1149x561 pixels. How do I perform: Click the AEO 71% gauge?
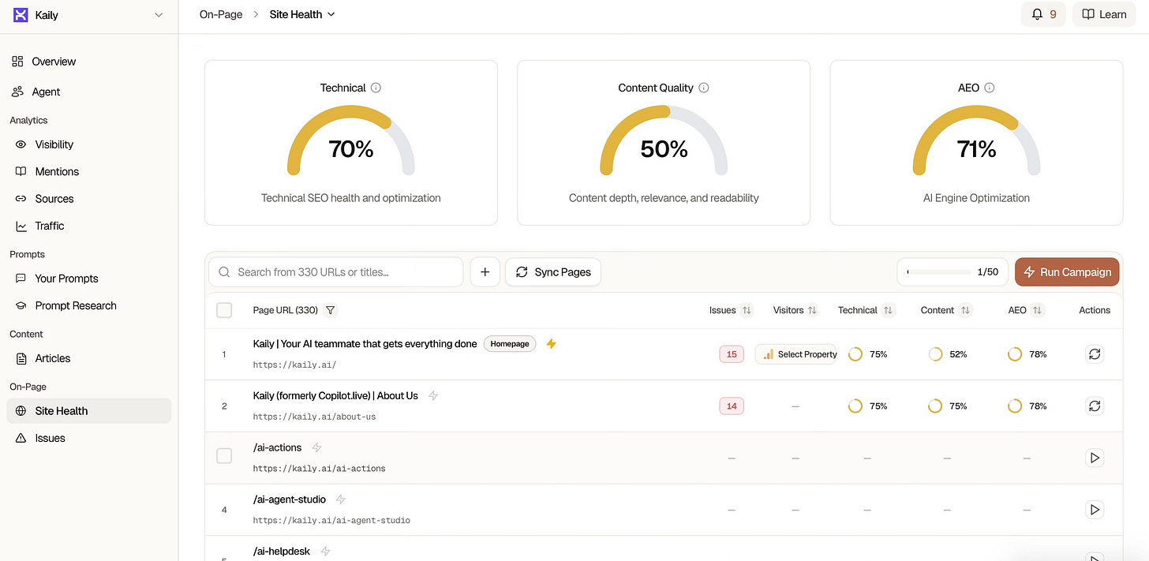point(976,142)
